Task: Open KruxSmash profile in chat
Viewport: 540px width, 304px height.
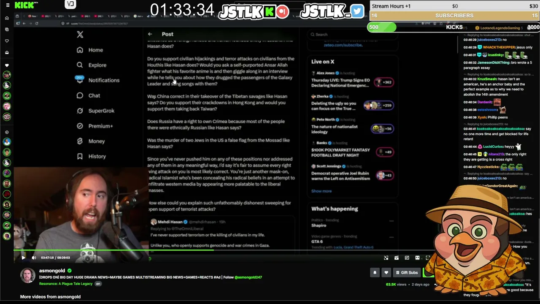Action: coord(487,79)
